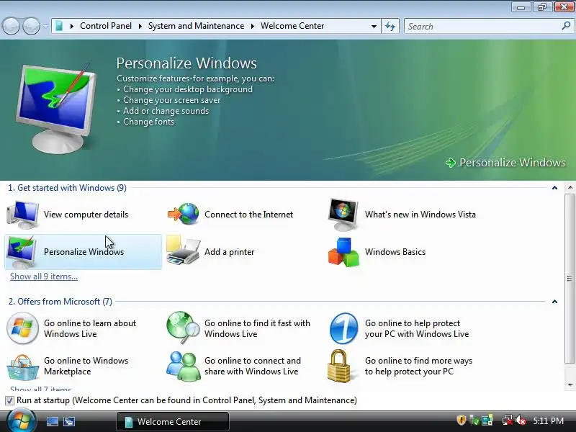Open the View computer details icon

(23, 215)
